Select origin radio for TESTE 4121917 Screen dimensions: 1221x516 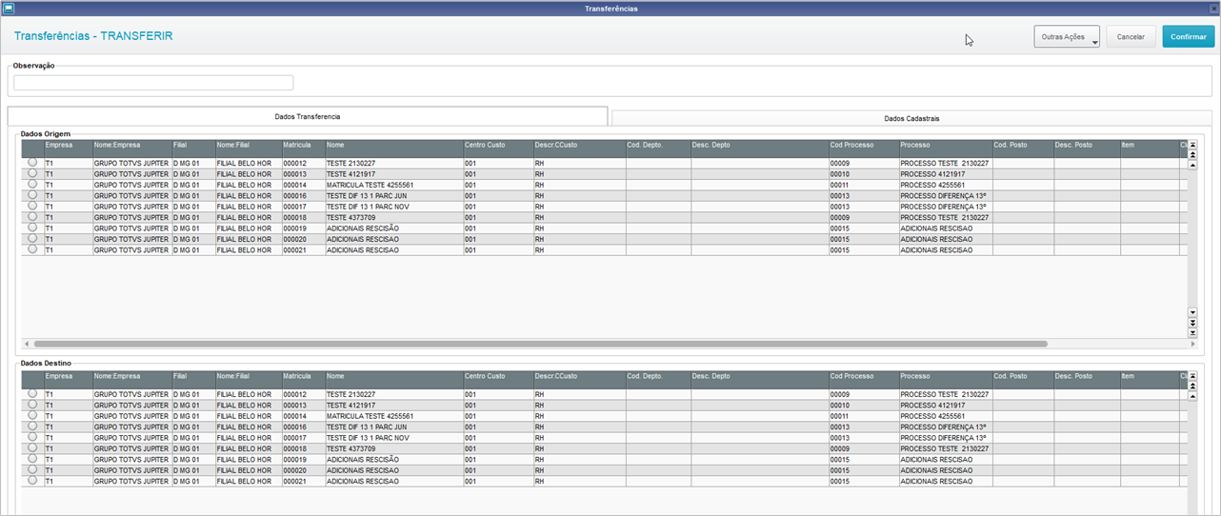coord(32,173)
